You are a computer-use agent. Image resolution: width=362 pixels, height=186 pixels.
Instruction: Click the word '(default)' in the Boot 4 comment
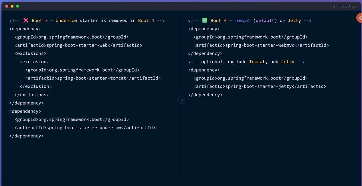265,21
